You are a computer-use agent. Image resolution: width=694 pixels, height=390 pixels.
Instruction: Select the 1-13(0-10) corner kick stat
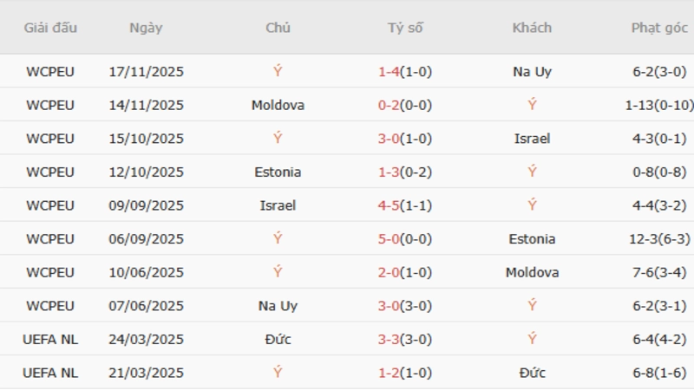658,105
